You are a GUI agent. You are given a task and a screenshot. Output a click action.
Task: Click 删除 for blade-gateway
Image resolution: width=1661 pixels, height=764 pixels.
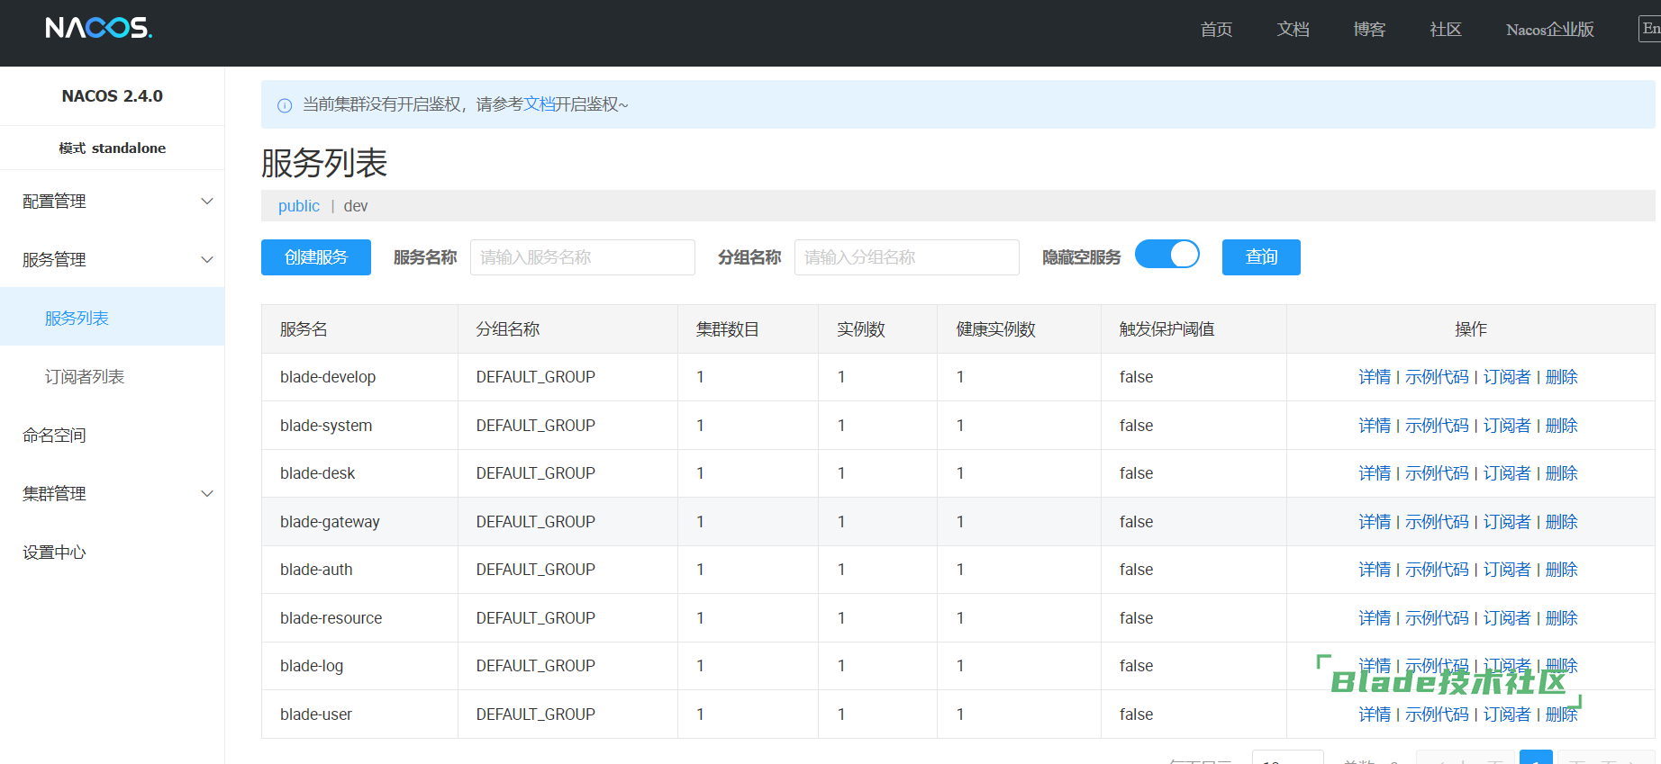(1562, 522)
